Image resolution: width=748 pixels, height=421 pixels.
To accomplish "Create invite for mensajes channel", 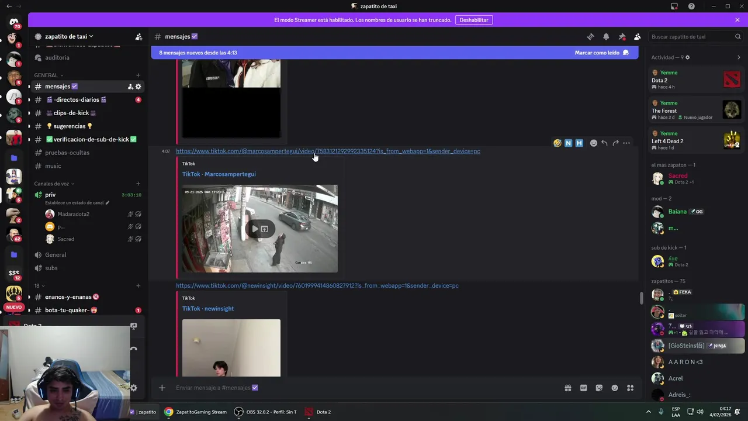I will (x=130, y=87).
